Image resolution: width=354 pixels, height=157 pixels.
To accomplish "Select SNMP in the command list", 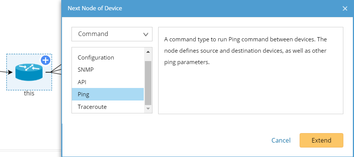I will pyautogui.click(x=86, y=70).
